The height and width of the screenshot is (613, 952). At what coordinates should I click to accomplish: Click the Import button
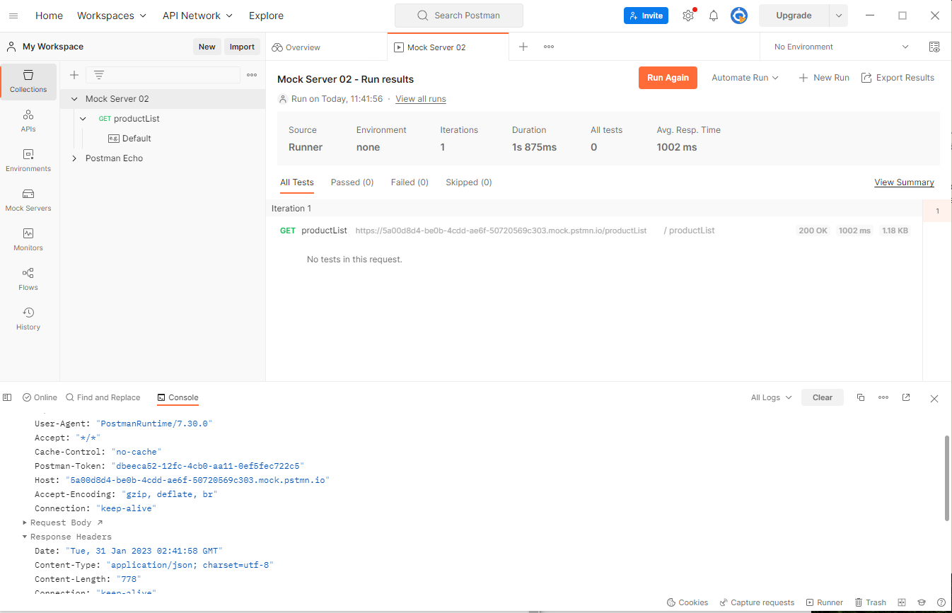pos(242,47)
